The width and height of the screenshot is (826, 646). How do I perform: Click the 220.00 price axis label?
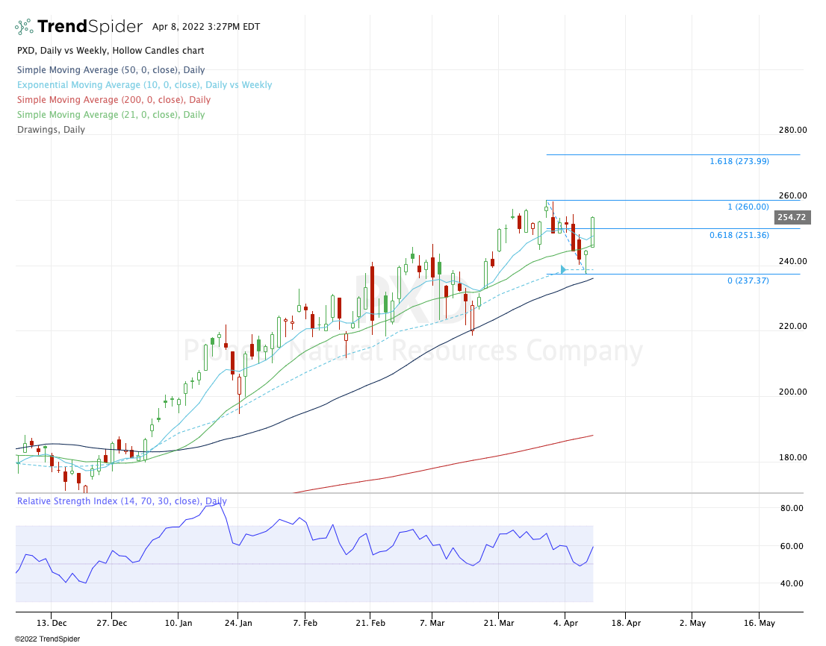pyautogui.click(x=793, y=326)
